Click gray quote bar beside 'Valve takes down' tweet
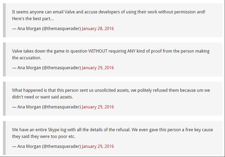The image size is (225, 157). click(4, 60)
